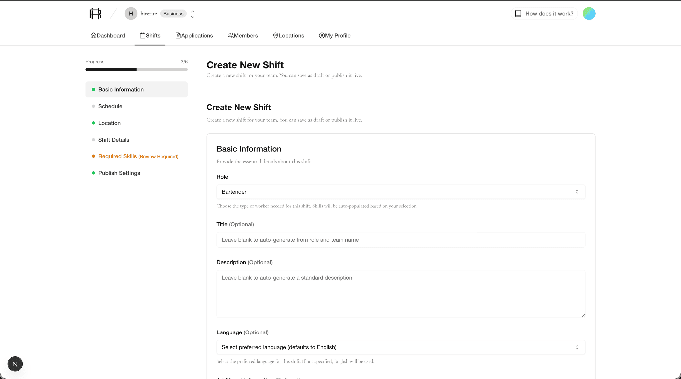Go to the My Profile tab
This screenshot has height=379, width=681.
[335, 36]
